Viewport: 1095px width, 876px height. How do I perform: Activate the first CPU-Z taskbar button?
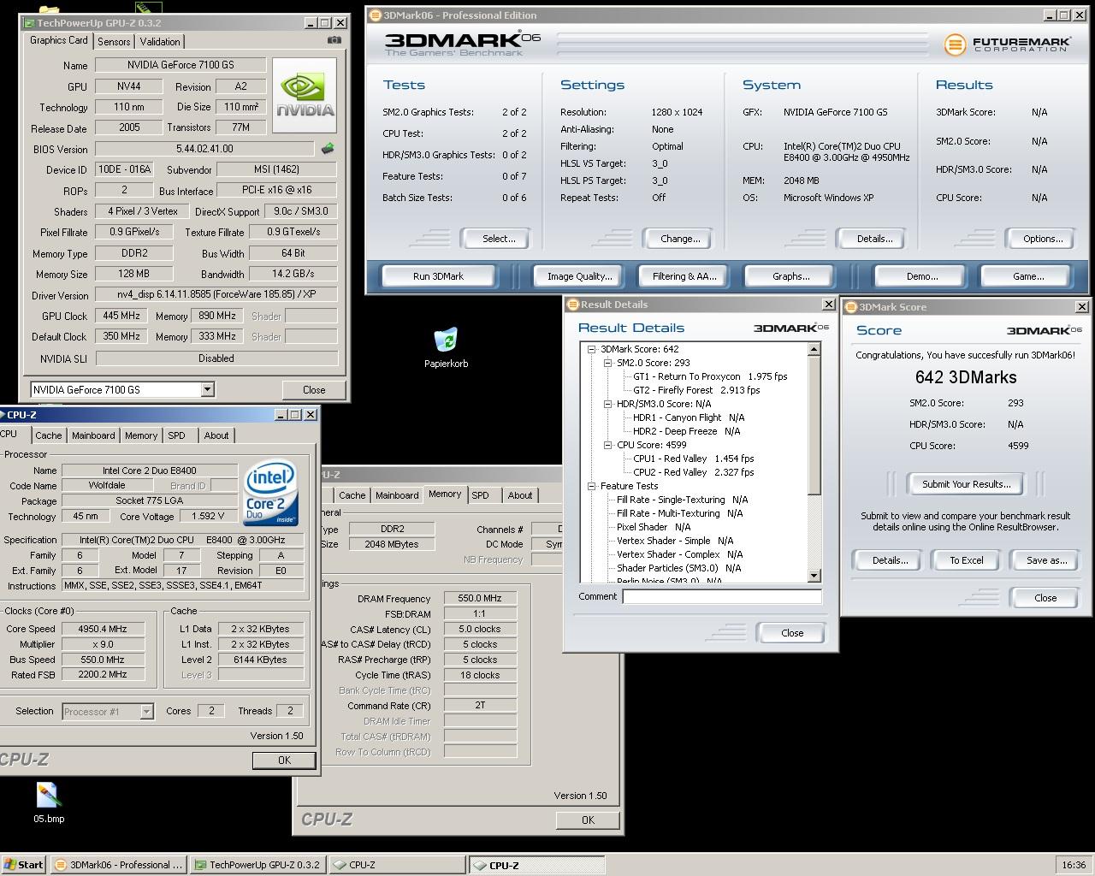397,865
